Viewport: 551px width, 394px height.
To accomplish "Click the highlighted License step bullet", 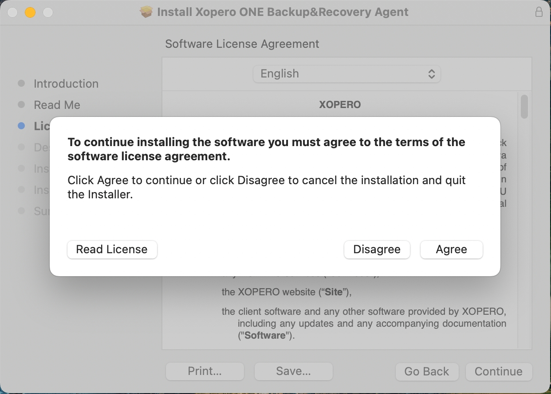I will tap(21, 126).
